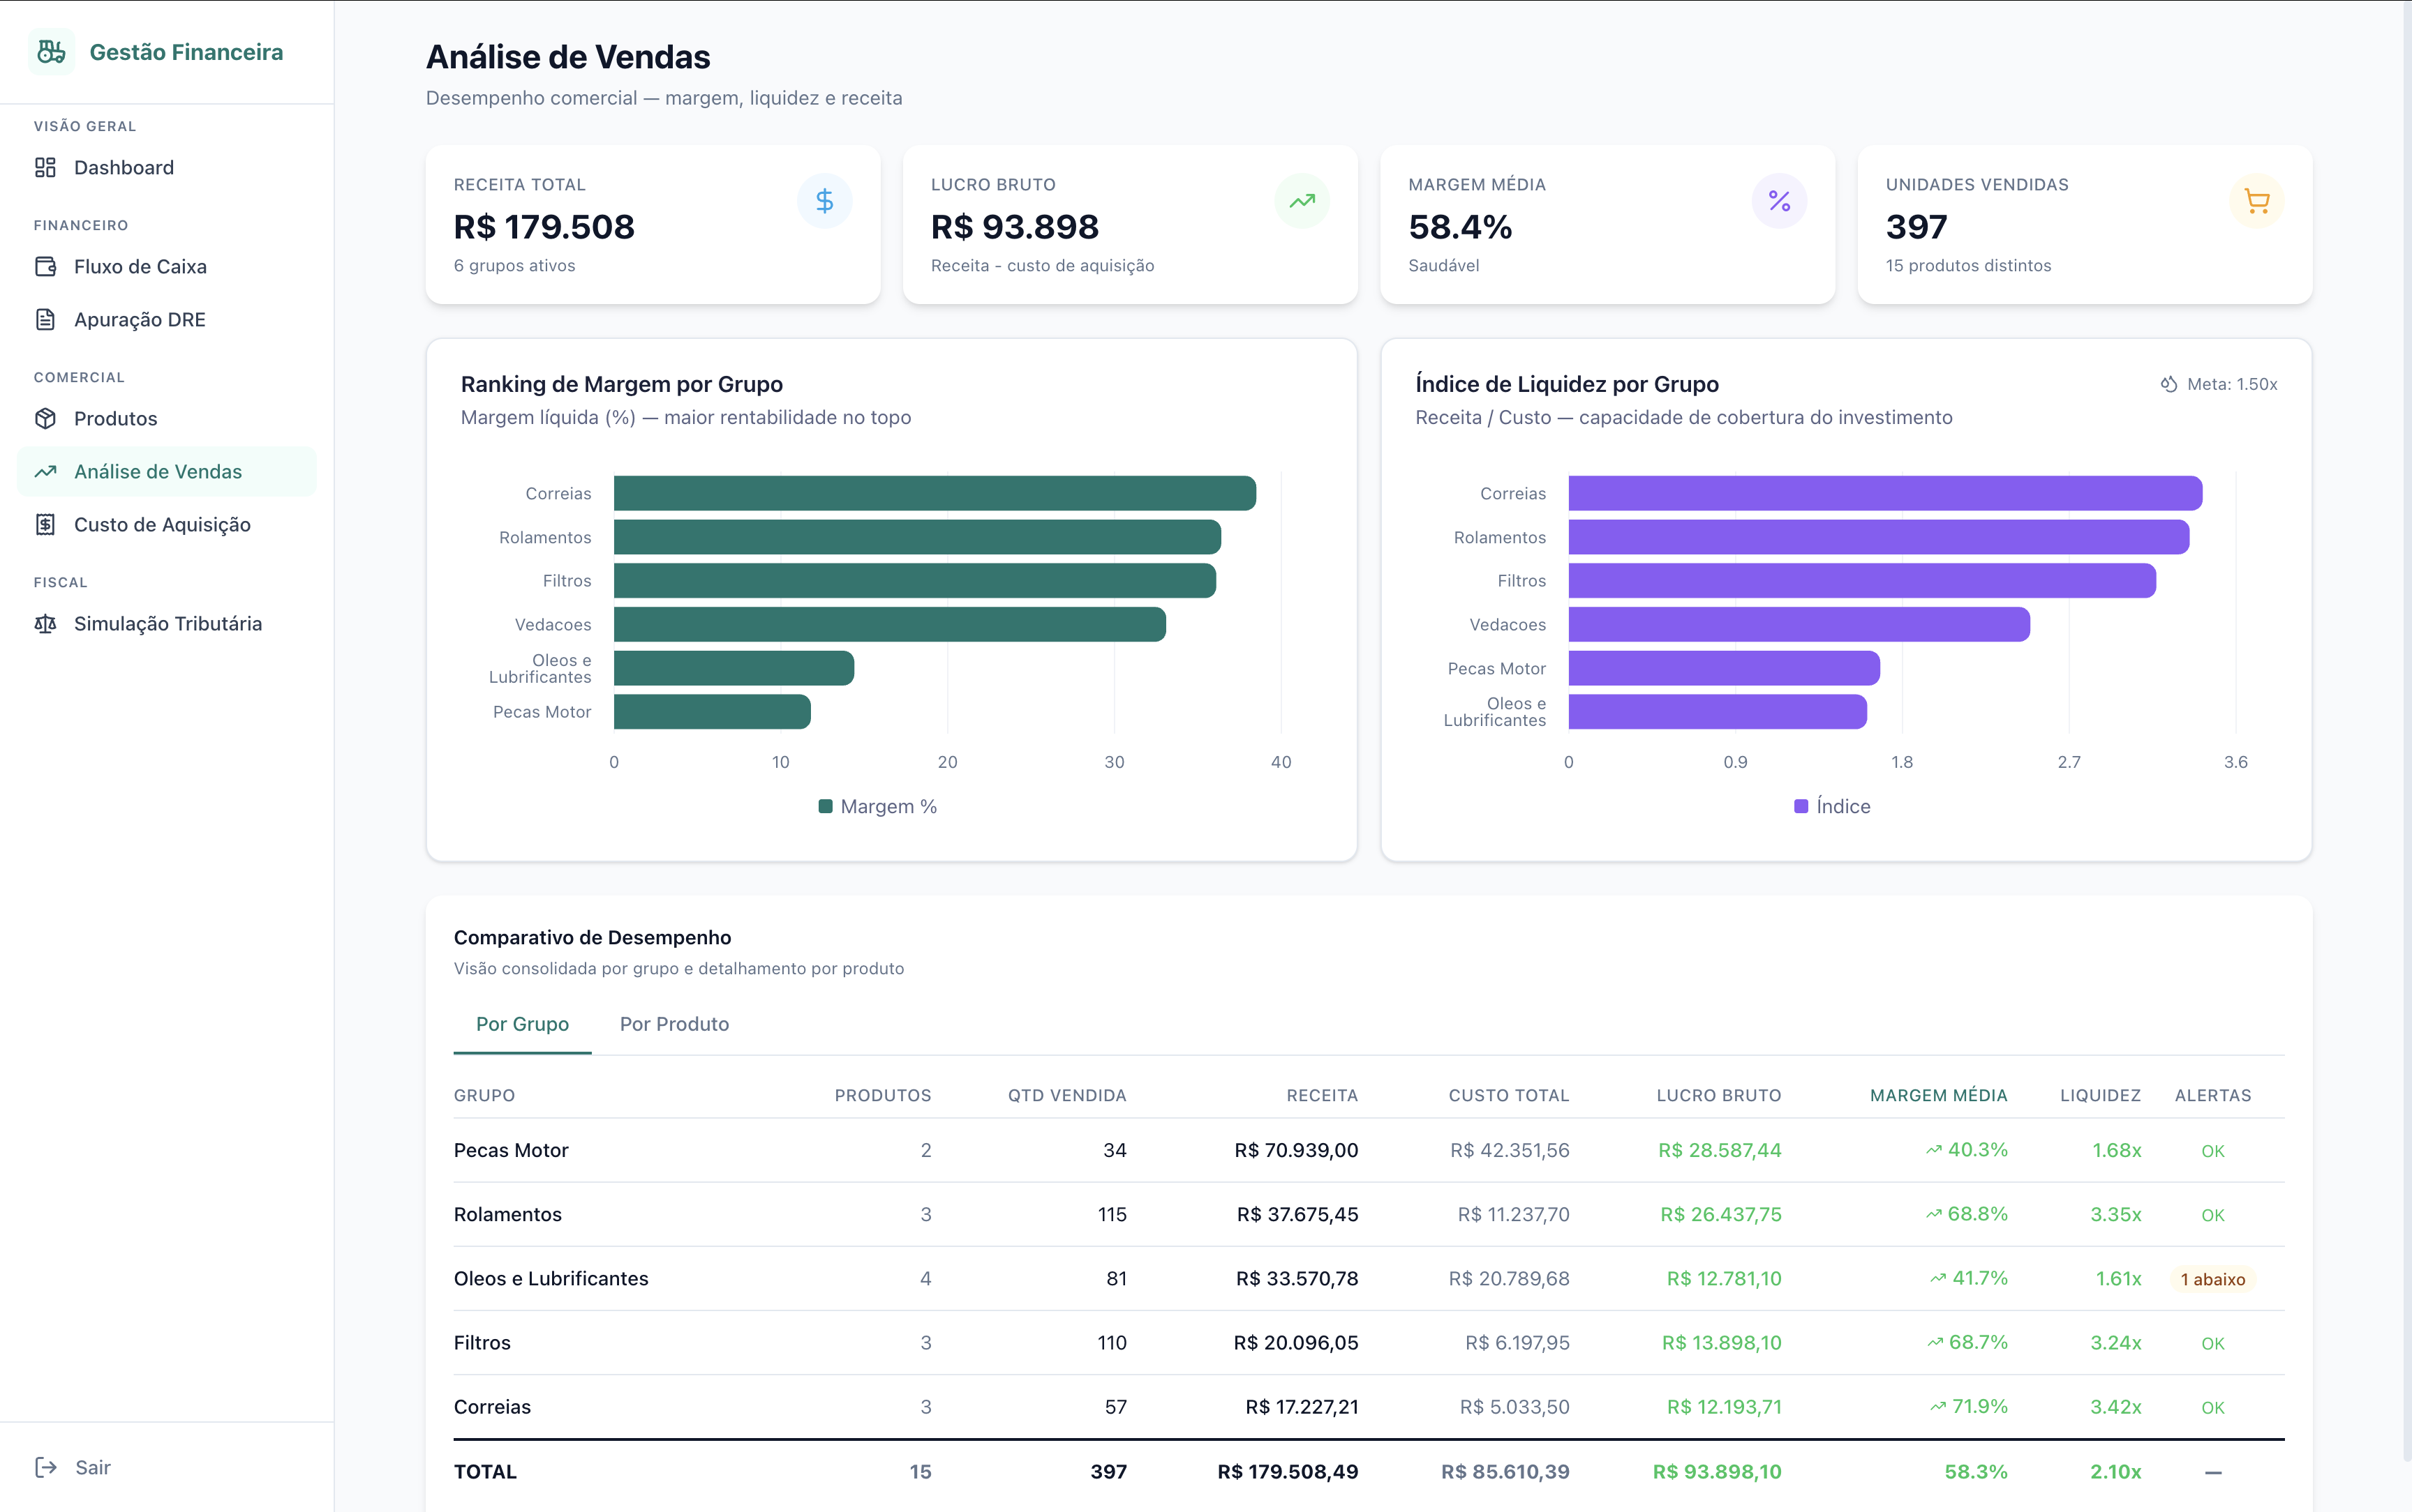The height and width of the screenshot is (1512, 2412).
Task: Click the droplet icon beside Meta: 1.50x
Action: pos(2168,384)
